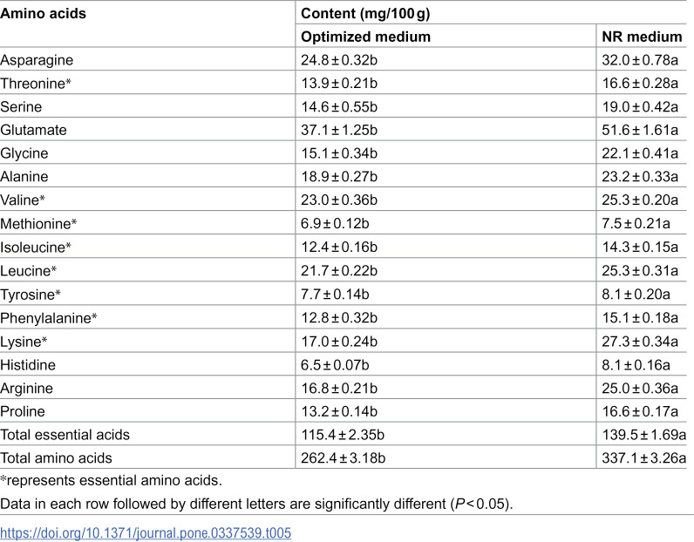Select the Optimized medium column header
Screen dimensions: 694x542
pyautogui.click(x=365, y=37)
